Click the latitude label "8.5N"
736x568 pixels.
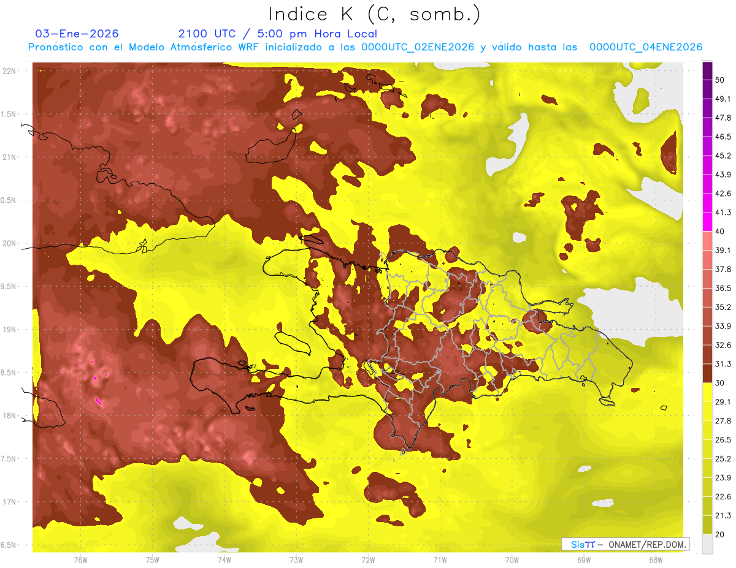[9, 373]
